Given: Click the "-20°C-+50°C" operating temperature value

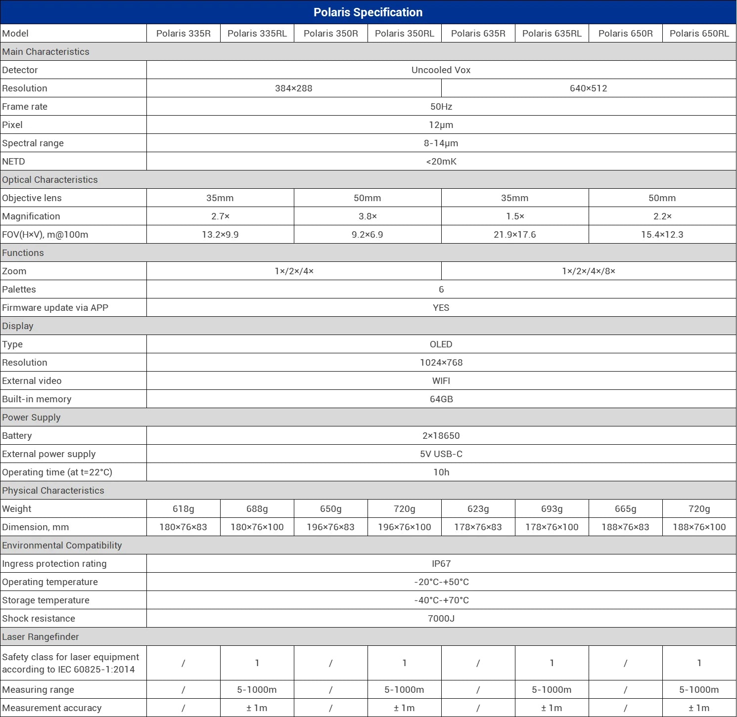Looking at the screenshot, I should pyautogui.click(x=441, y=582).
